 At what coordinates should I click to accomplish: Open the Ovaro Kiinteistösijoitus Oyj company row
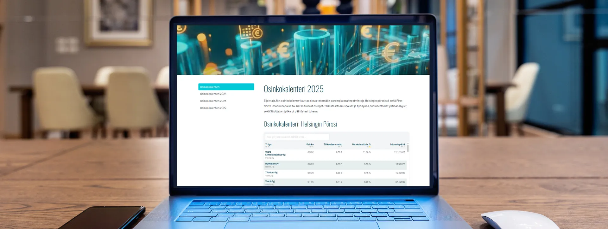(x=275, y=153)
